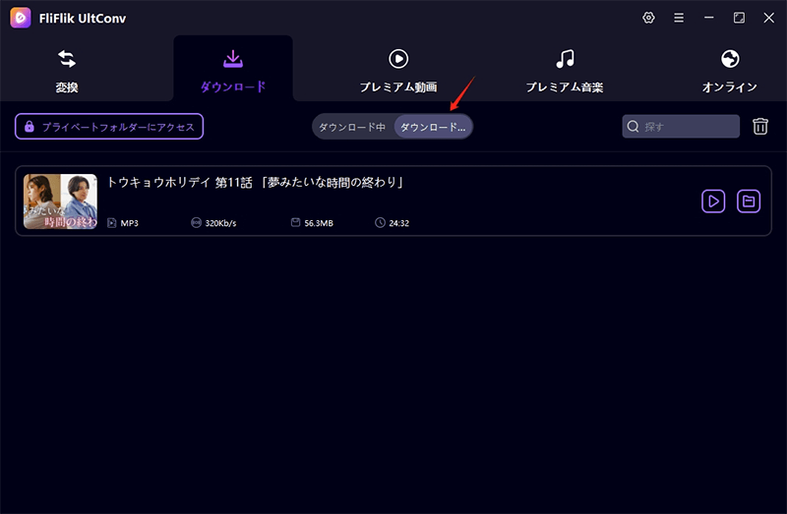Switch to the 変換 tab
Image resolution: width=787 pixels, height=514 pixels.
point(67,70)
